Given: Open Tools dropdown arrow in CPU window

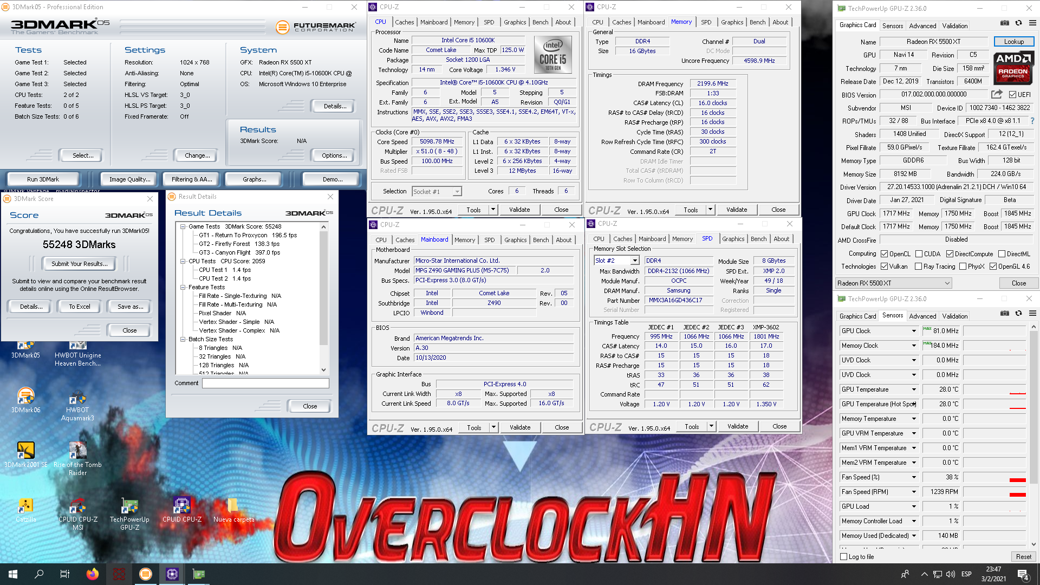Looking at the screenshot, I should (493, 210).
